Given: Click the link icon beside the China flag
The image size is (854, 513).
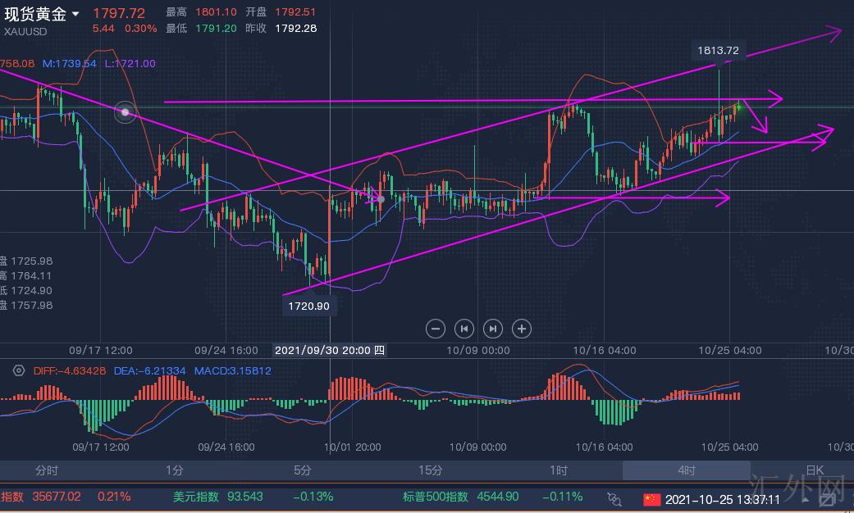Looking at the screenshot, I should [x=614, y=498].
